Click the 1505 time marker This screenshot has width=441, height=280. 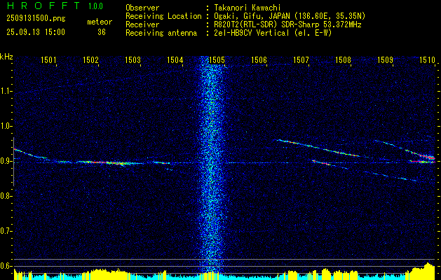tap(217, 59)
